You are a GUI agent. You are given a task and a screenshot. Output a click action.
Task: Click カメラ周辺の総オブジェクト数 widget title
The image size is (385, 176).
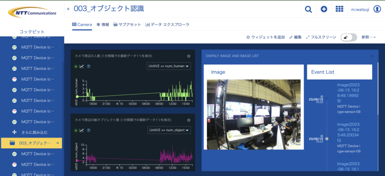point(123,120)
